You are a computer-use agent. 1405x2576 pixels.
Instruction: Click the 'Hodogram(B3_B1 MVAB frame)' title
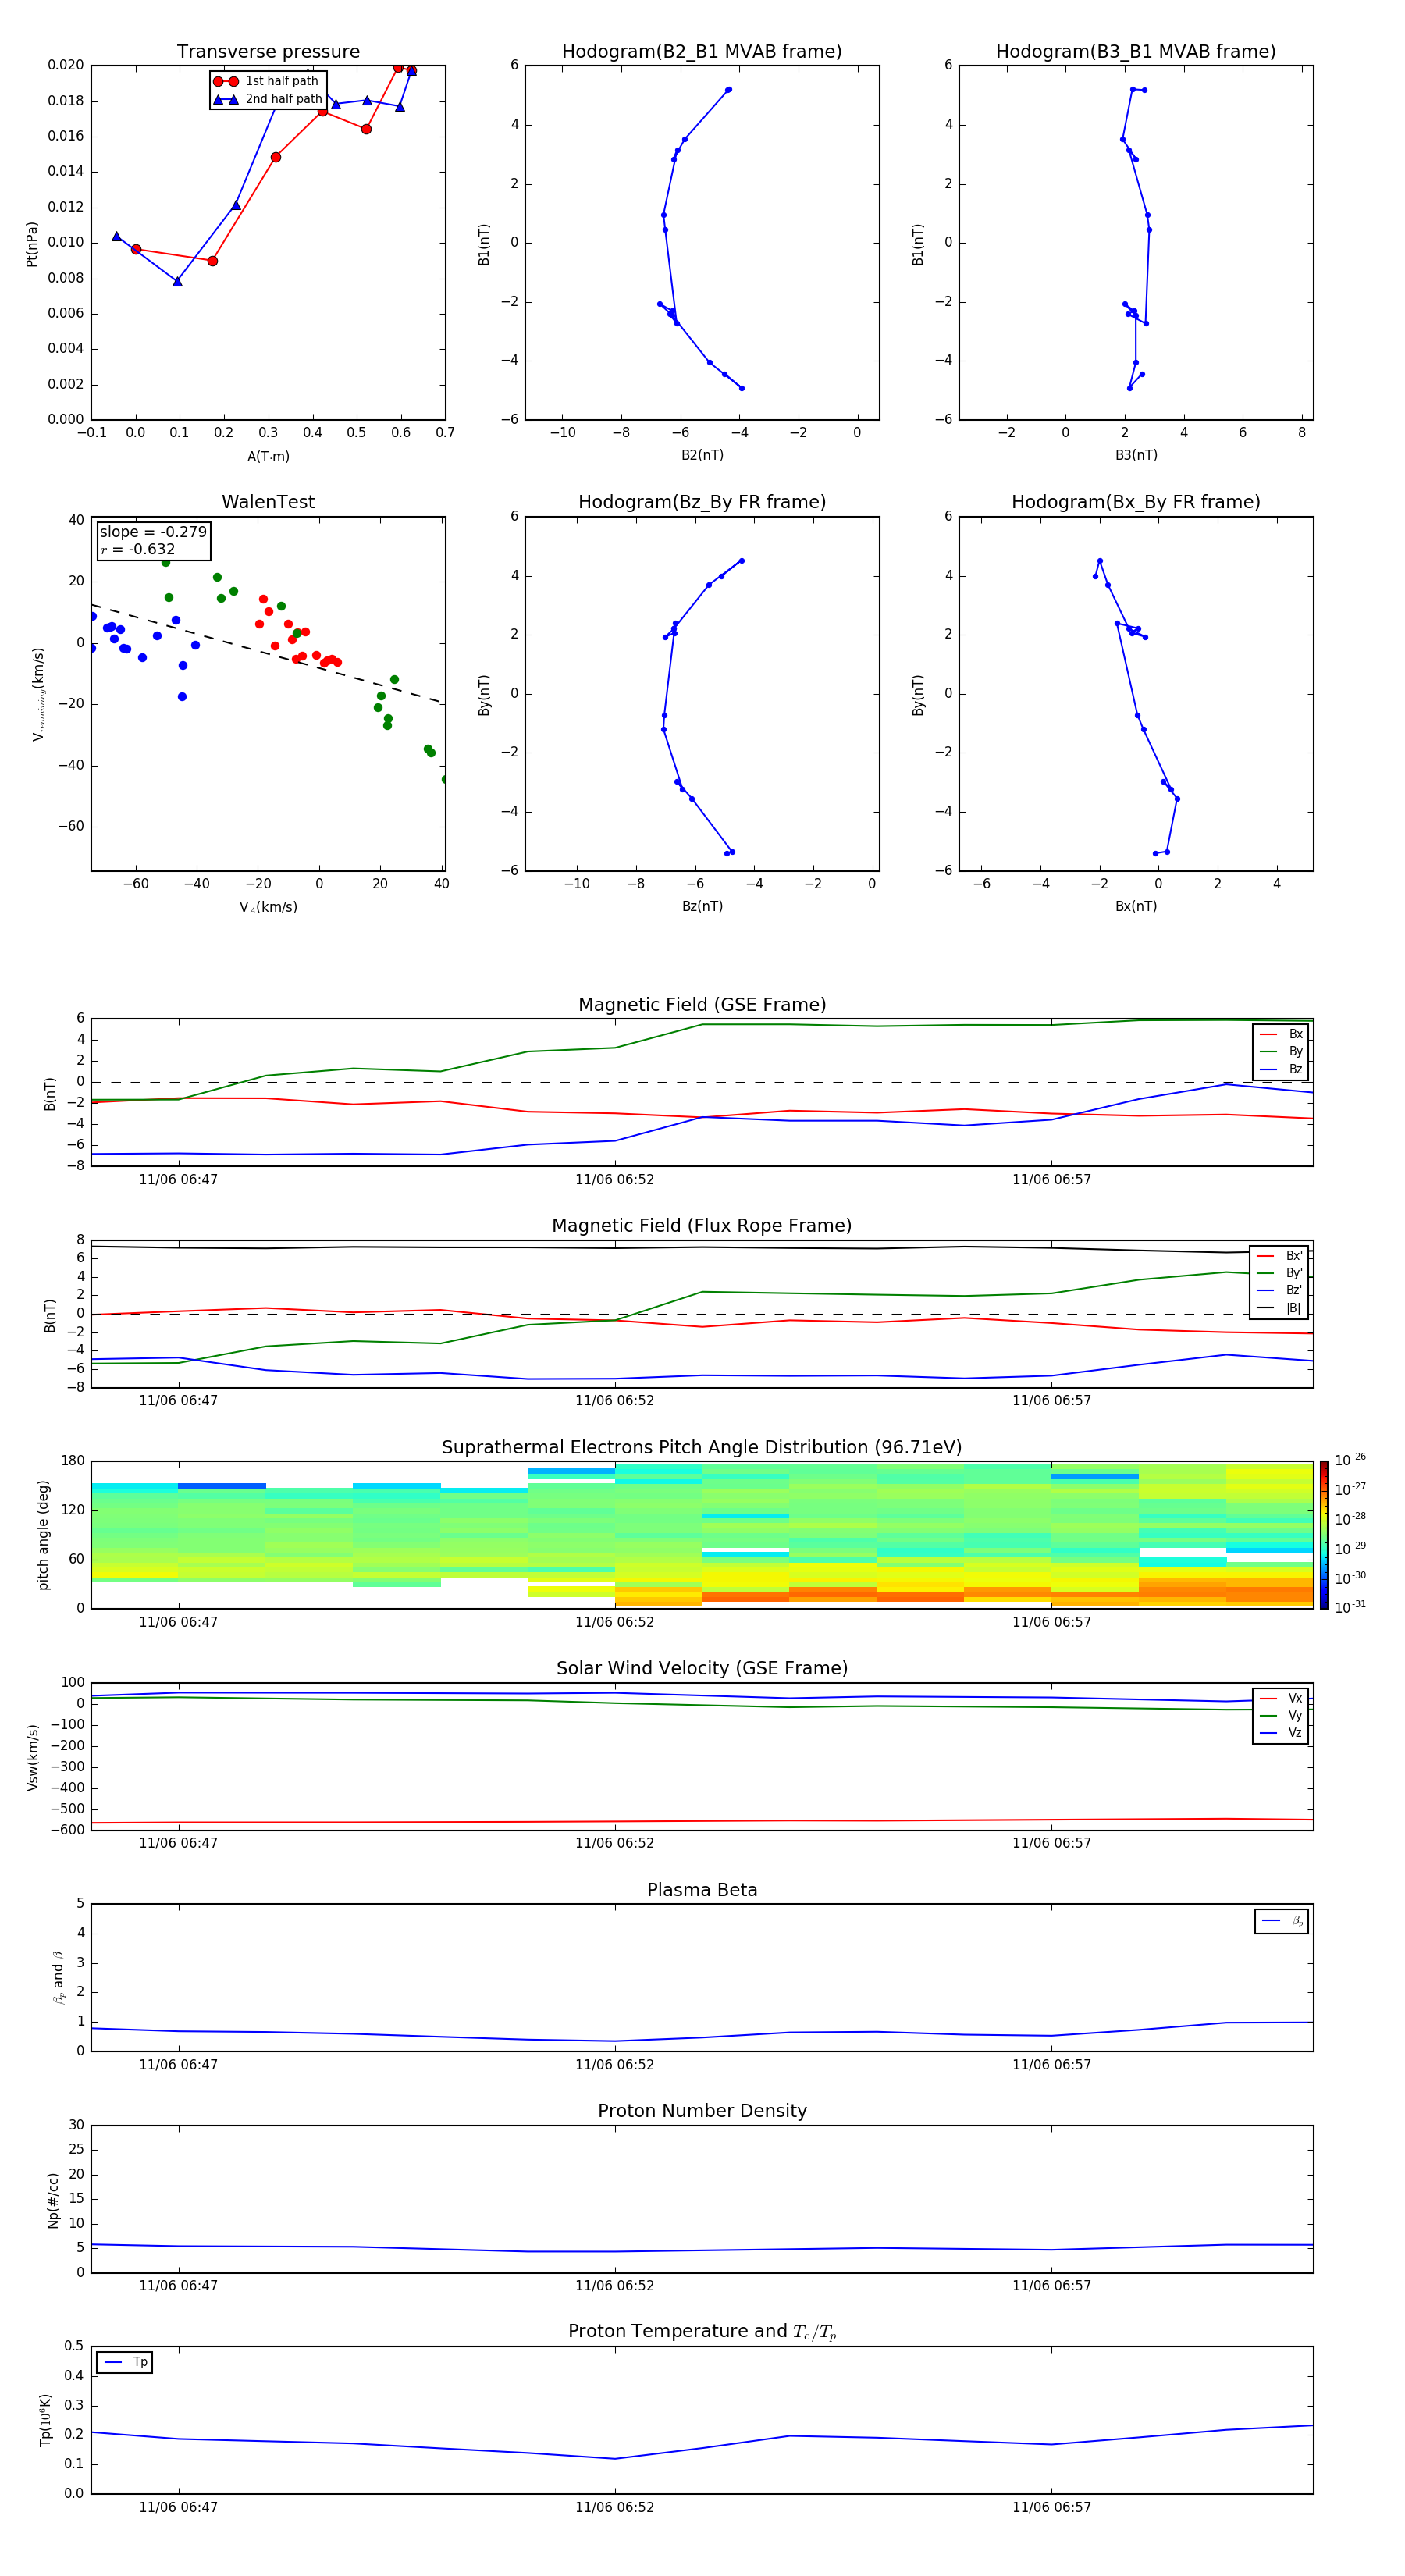tap(1136, 52)
